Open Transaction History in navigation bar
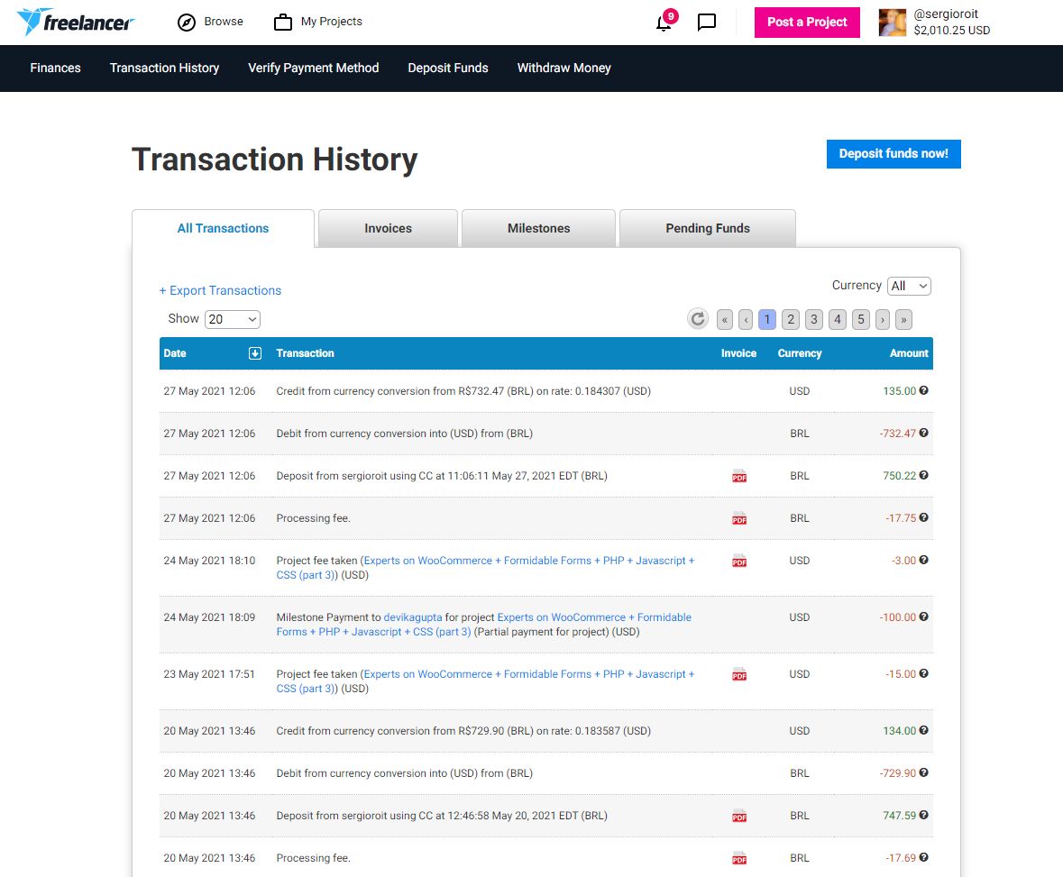The height and width of the screenshot is (877, 1063). [x=165, y=68]
